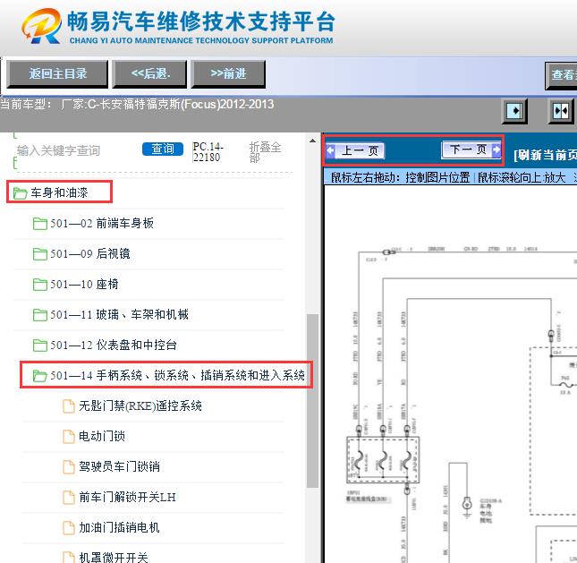Click the right arrow icon beside 下一页
Viewport: 577px width, 563px height.
[x=496, y=149]
